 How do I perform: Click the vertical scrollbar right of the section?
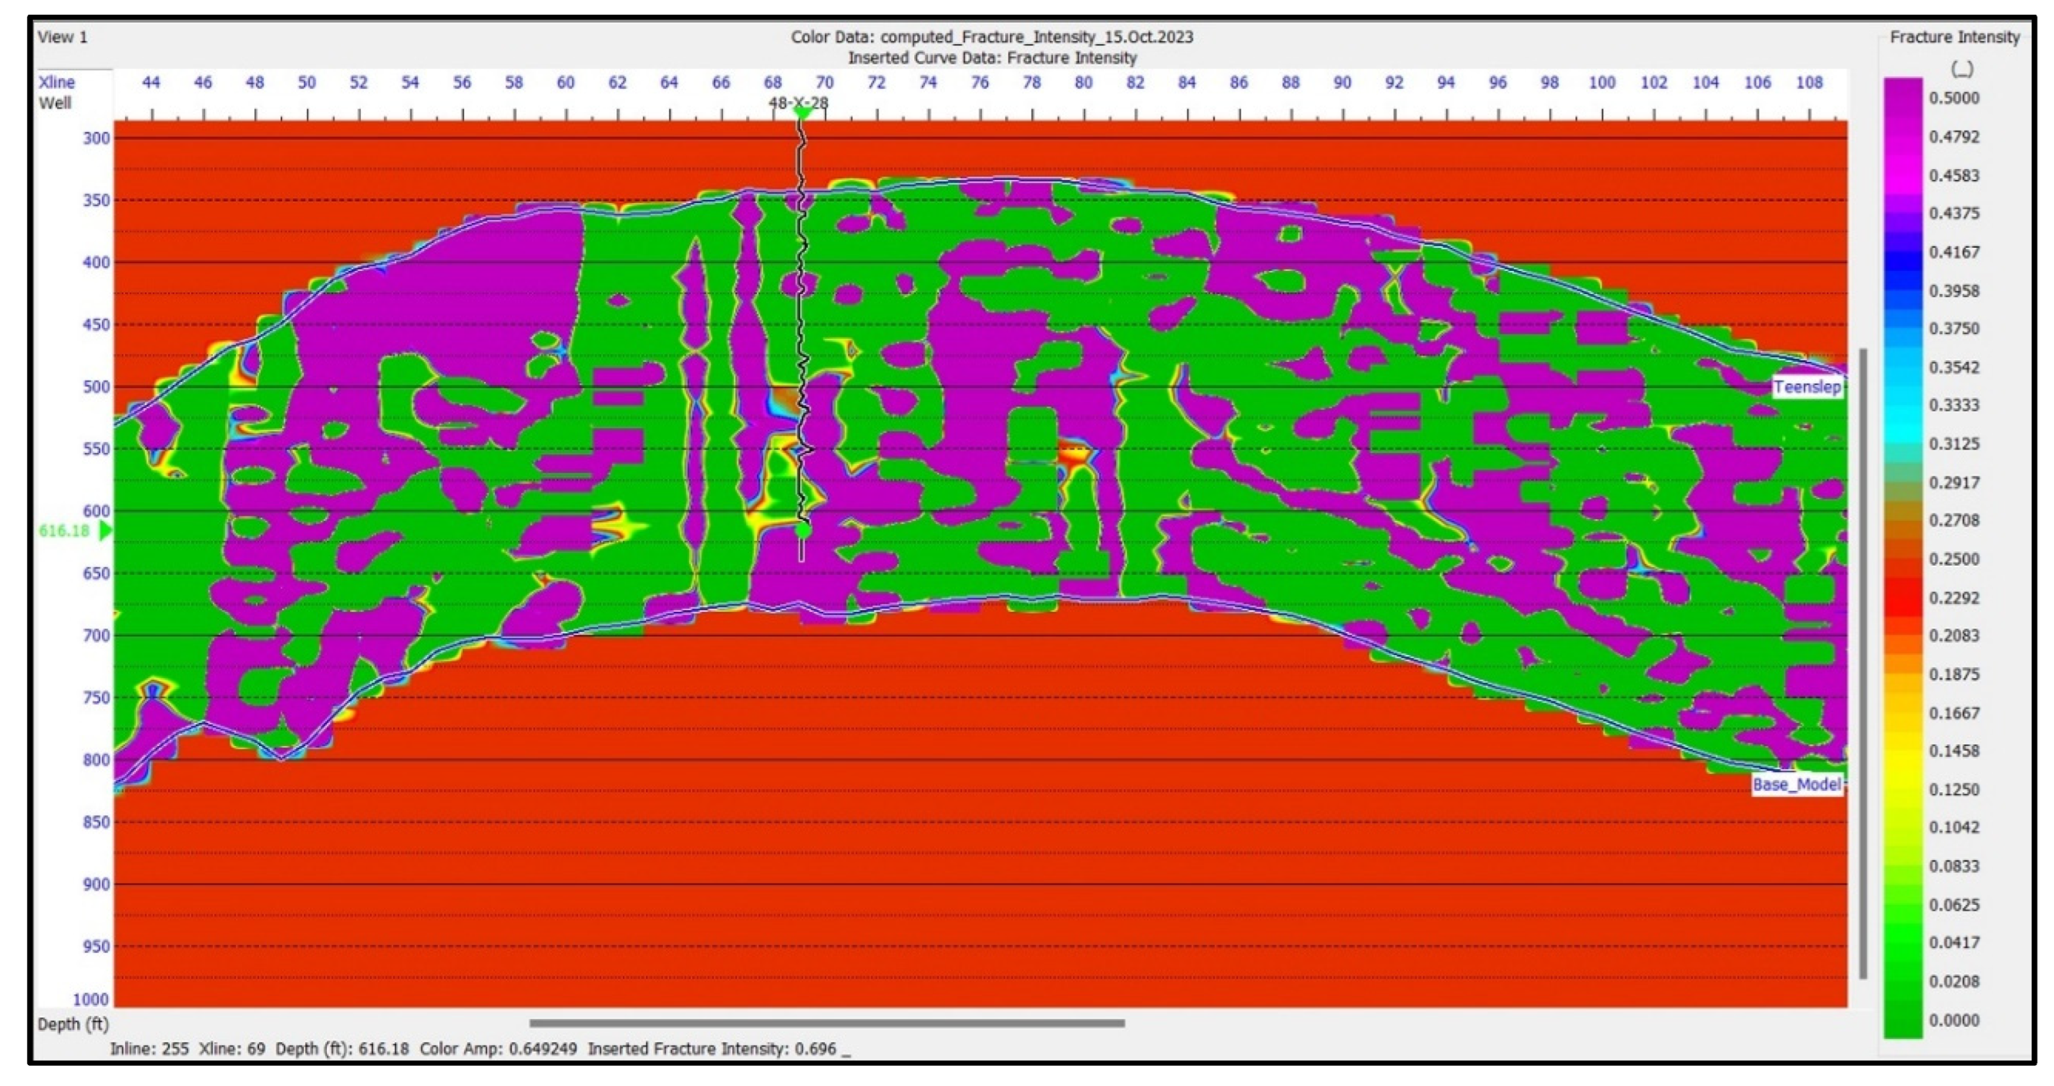coord(1863,662)
